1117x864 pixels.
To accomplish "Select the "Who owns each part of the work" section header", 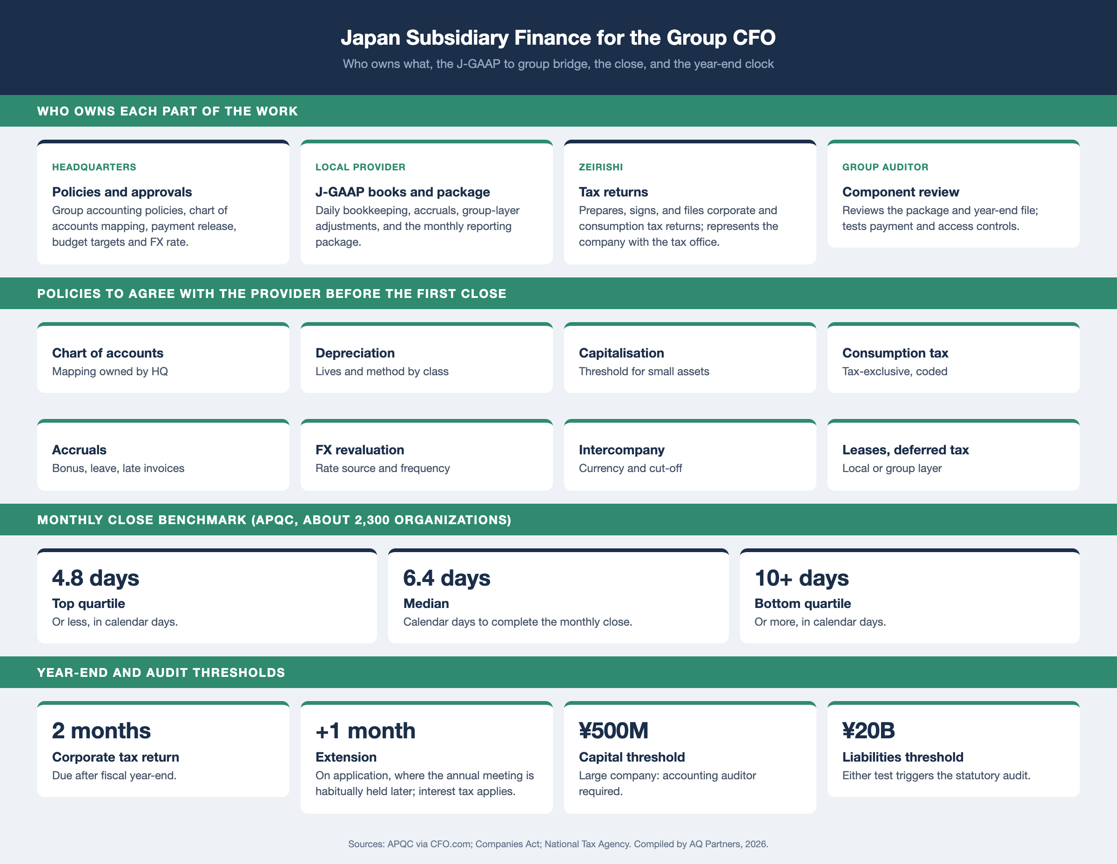I will click(x=167, y=111).
